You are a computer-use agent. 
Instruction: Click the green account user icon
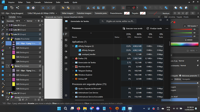pyautogui.click(x=196, y=8)
